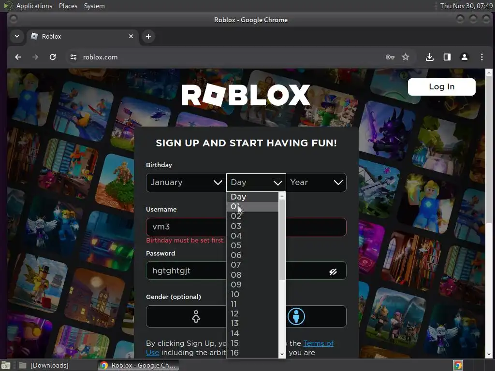Viewport: 495px width, 371px height.
Task: Click the clock showing Thu Nov 30
Action: pos(466,6)
